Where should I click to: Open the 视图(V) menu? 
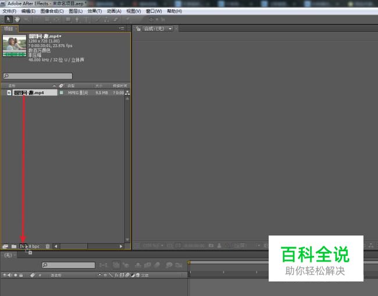pyautogui.click(x=134, y=11)
